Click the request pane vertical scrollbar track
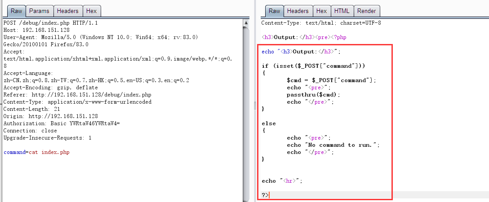 tap(246, 114)
